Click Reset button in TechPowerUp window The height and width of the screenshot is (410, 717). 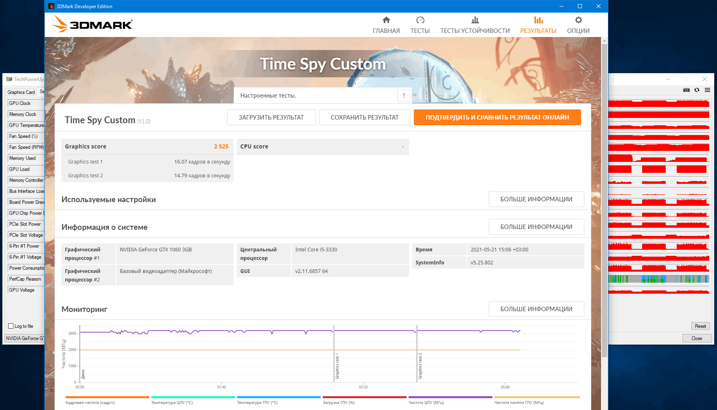[x=700, y=326]
